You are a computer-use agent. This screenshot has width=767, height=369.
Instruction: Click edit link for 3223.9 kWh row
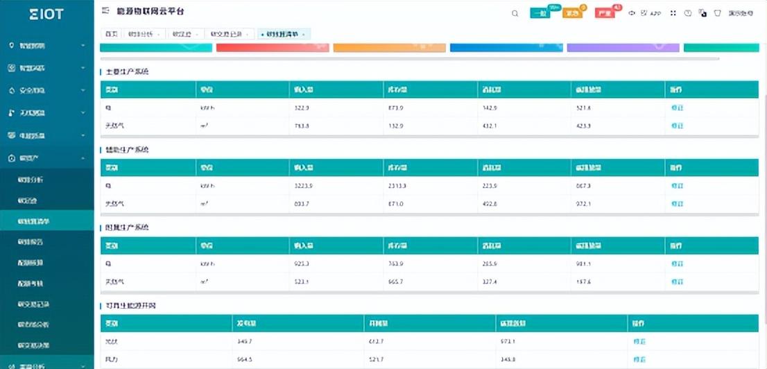click(x=677, y=186)
